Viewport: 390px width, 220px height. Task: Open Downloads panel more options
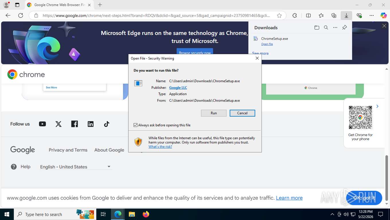(x=335, y=27)
